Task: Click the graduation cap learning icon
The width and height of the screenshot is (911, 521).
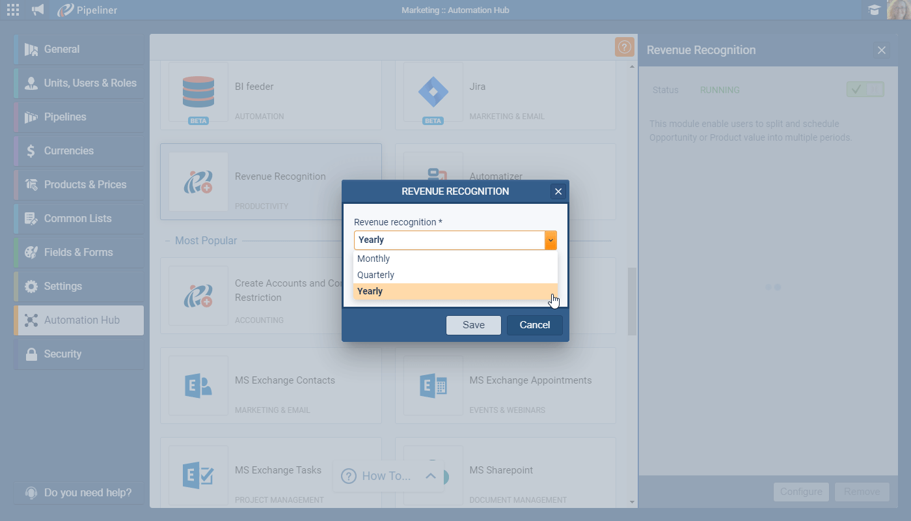Action: pos(874,10)
